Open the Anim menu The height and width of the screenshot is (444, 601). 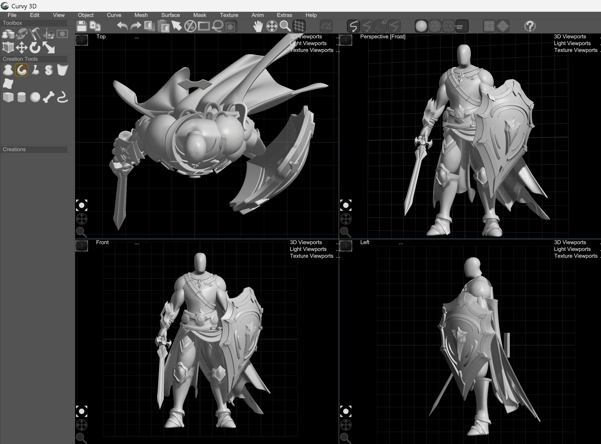tap(258, 15)
